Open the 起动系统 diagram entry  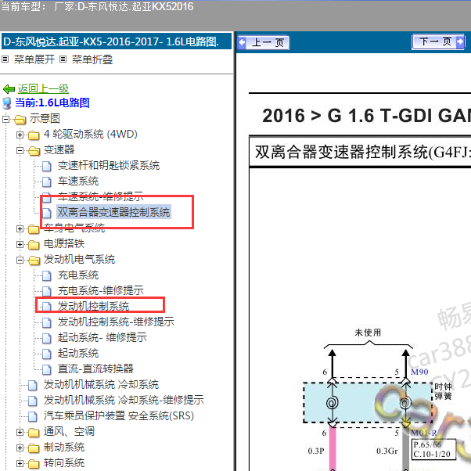(78, 354)
